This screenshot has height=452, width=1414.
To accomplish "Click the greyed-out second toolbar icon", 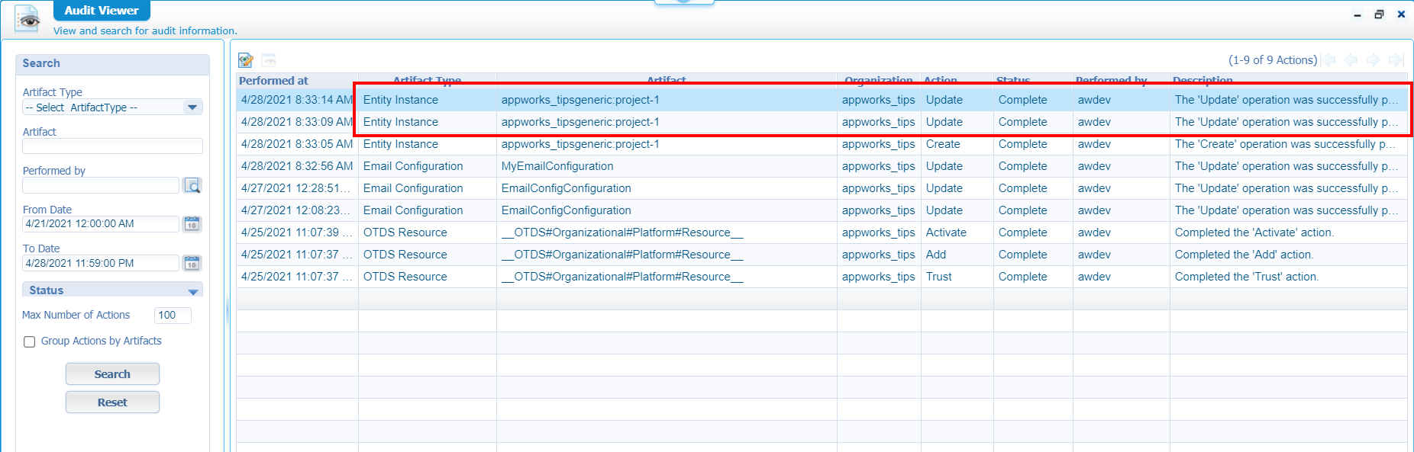I will 268,60.
